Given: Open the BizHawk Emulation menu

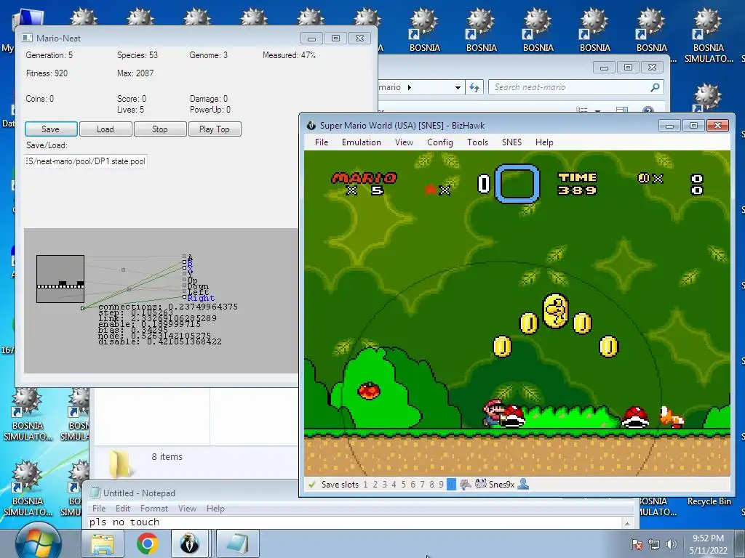Looking at the screenshot, I should (x=362, y=142).
